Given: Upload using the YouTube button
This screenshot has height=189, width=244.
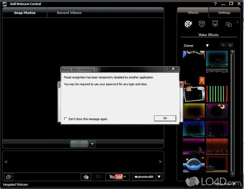Looking at the screenshot, I should pos(118,177).
